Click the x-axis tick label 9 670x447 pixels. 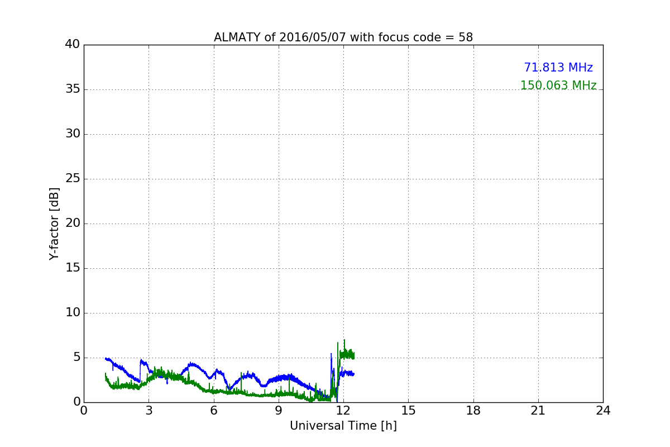tap(279, 411)
